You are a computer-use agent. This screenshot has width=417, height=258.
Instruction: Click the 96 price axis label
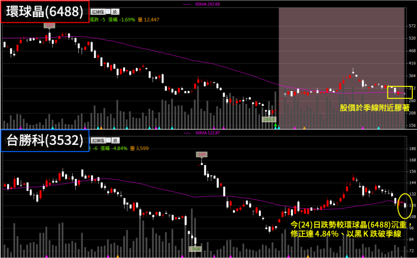(412, 228)
